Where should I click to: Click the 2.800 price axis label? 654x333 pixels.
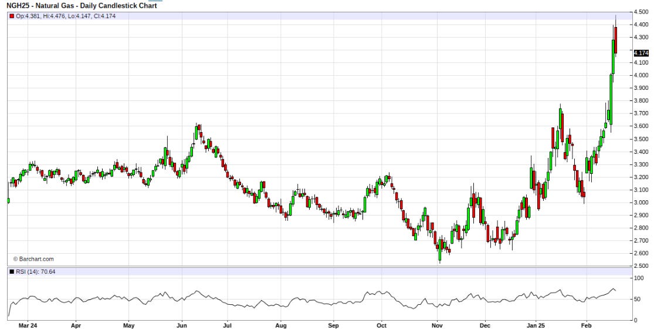(x=641, y=228)
